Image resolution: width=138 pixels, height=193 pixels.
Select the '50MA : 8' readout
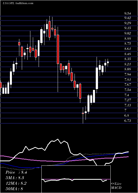pyautogui.click(x=14, y=189)
